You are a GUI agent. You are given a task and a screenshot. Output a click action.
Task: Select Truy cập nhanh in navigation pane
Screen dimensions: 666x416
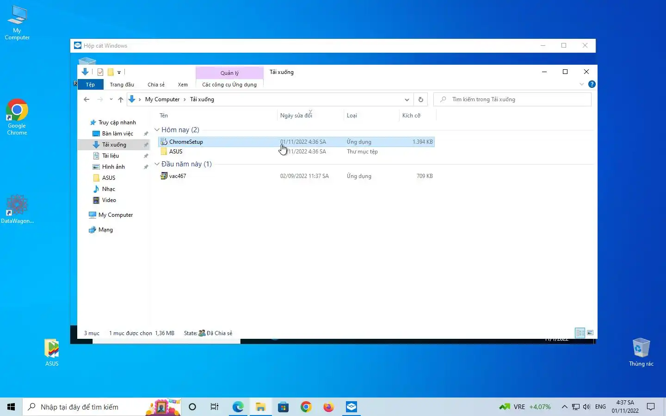[117, 122]
